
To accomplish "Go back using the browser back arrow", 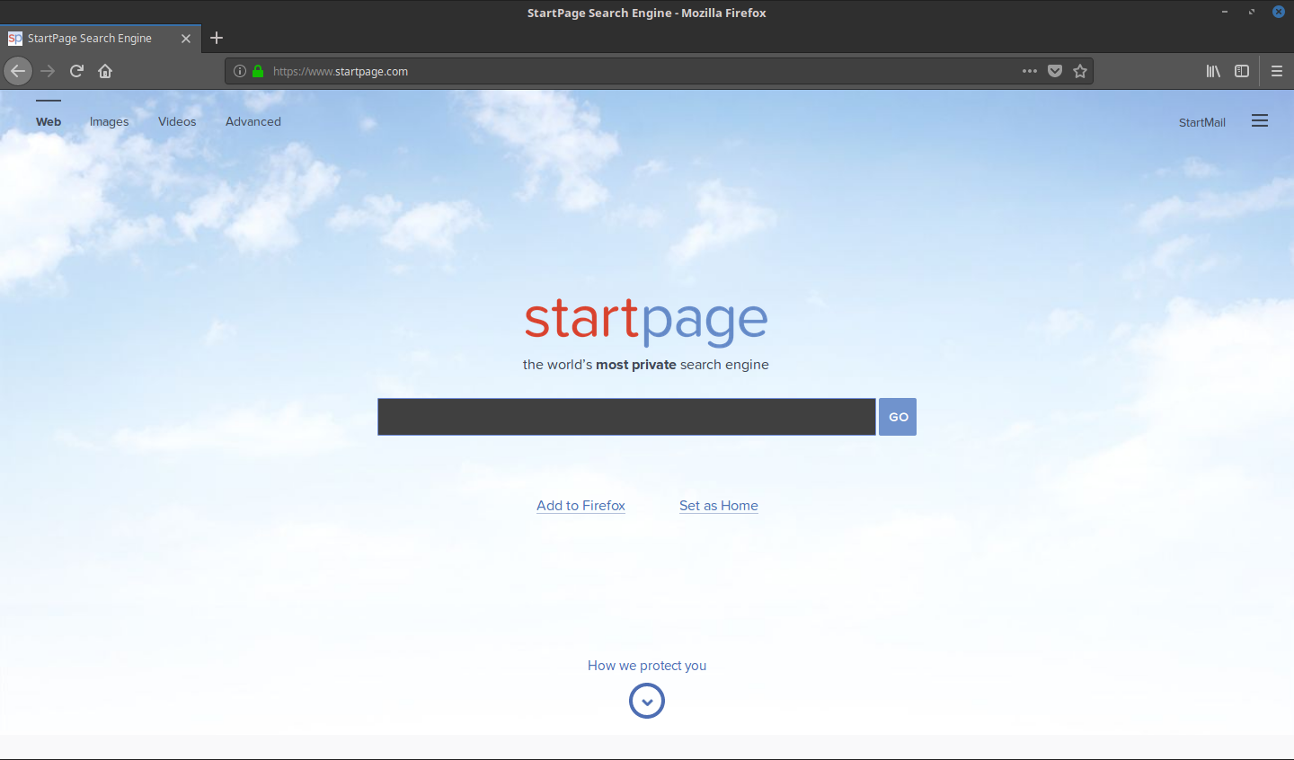I will point(18,71).
